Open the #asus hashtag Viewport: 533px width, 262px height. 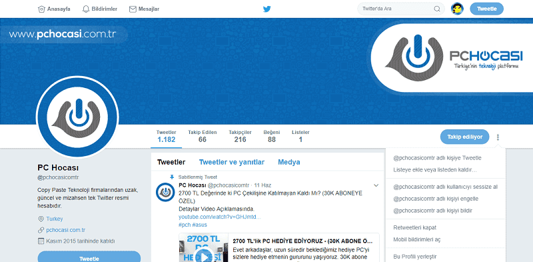point(199,225)
